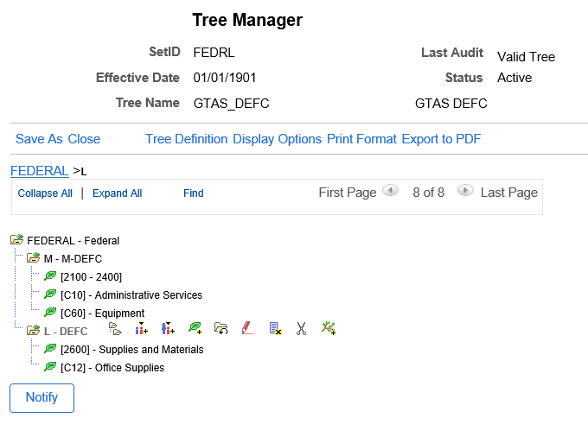Viewport: 588px width, 437px height.
Task: Select the L - DEFC tree node
Action: [x=66, y=332]
